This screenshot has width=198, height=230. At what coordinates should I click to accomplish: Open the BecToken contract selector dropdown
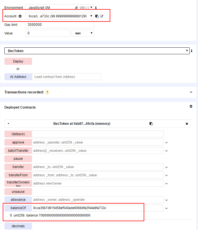(97, 51)
